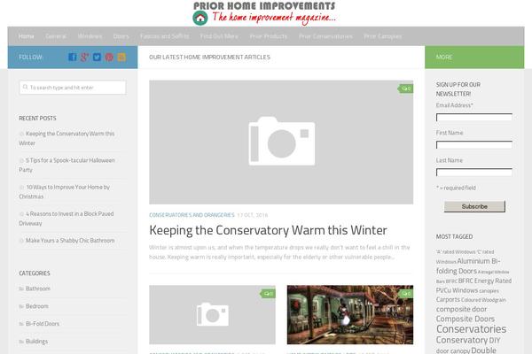Click the green house logo icon
532x354 pixels.
pos(200,18)
